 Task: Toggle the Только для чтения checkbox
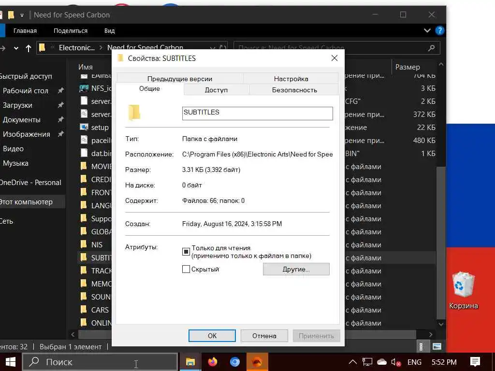(186, 252)
